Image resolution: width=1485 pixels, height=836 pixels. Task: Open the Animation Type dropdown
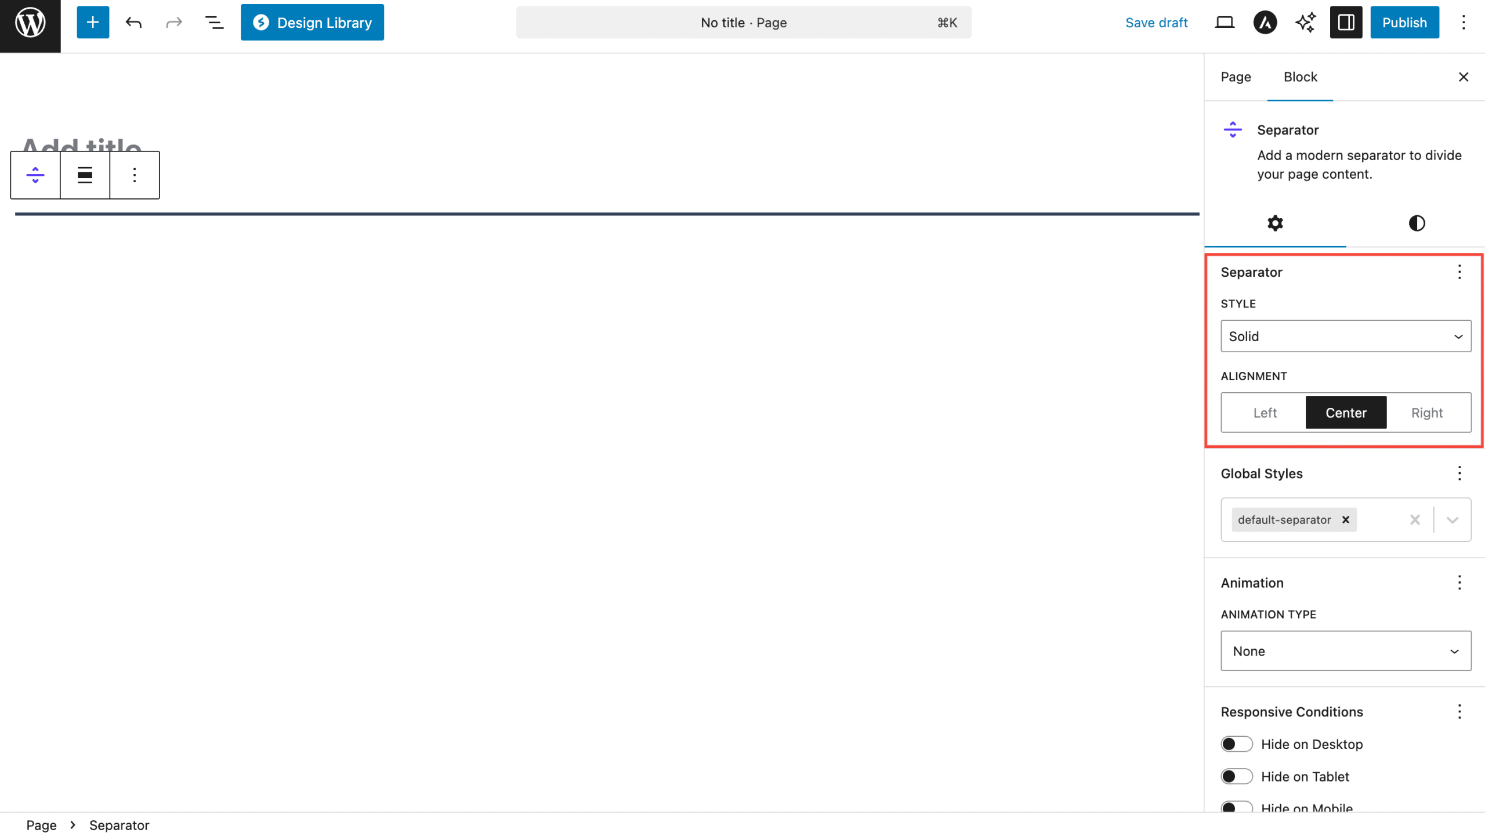pos(1345,652)
